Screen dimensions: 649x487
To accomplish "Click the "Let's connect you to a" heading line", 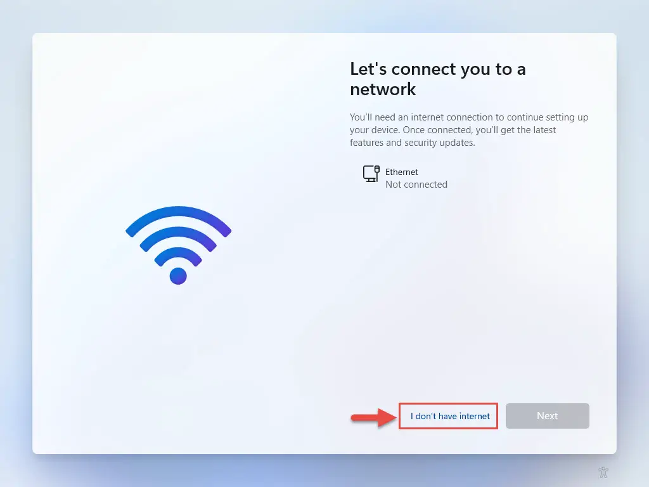I will coord(437,69).
